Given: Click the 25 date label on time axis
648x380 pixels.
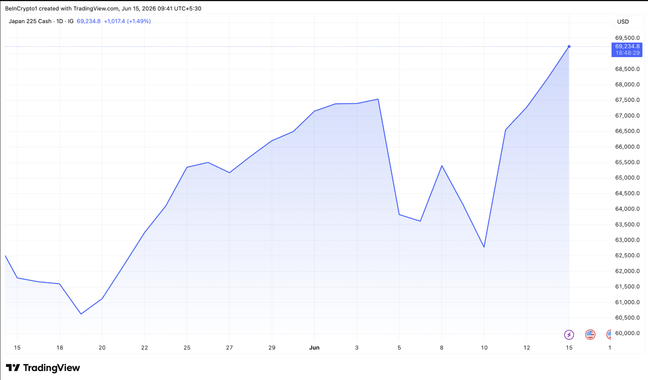Looking at the screenshot, I should point(187,348).
